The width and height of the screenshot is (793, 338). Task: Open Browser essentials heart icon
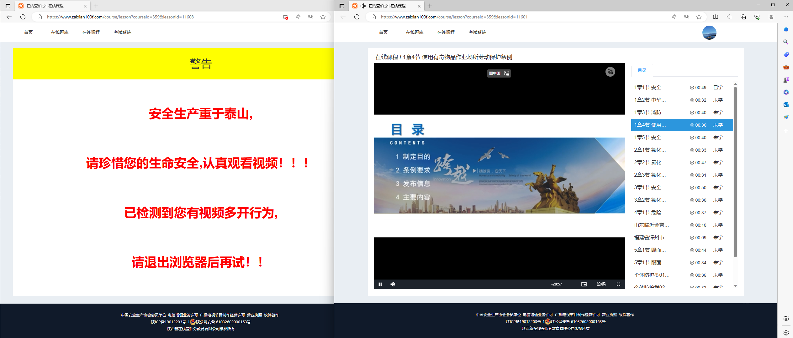pos(757,17)
